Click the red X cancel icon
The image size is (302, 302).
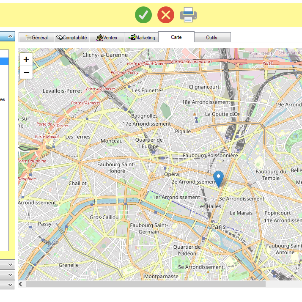[166, 15]
